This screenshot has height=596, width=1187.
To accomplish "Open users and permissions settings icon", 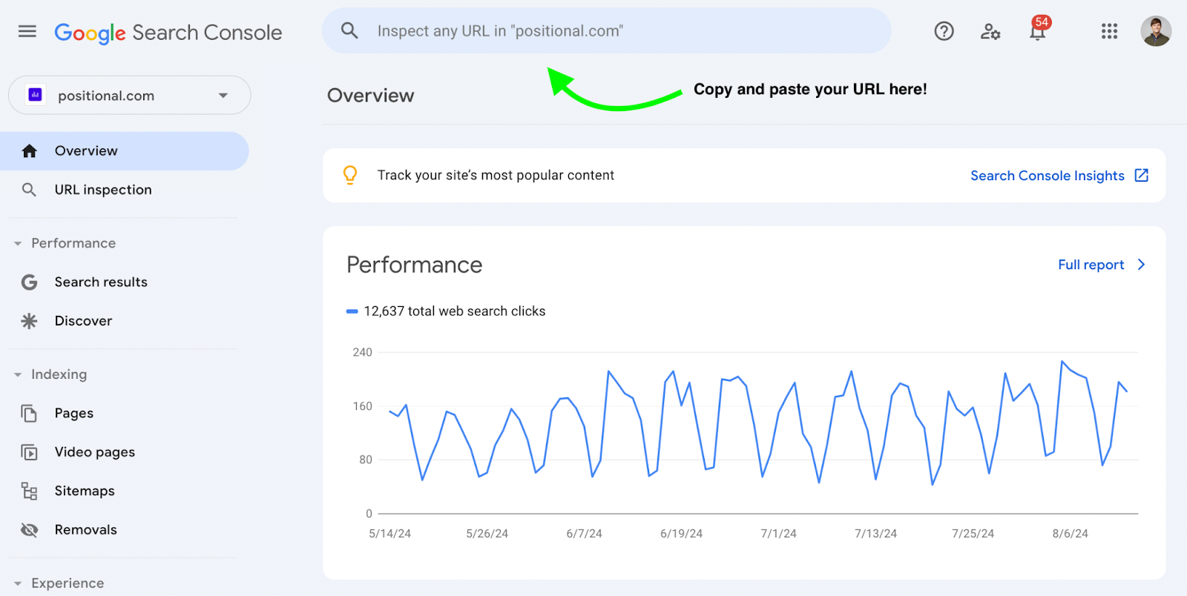I will [x=990, y=31].
